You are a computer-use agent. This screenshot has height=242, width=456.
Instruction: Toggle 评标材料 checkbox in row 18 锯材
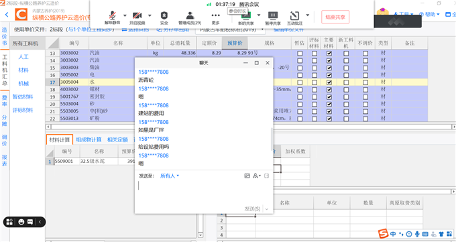click(x=315, y=90)
